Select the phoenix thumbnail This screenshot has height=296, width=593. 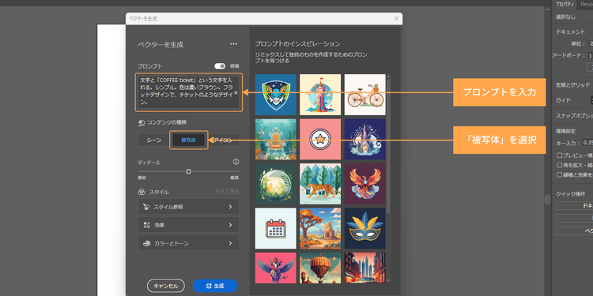[365, 184]
